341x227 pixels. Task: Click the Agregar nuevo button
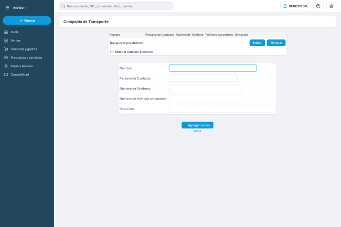197,125
